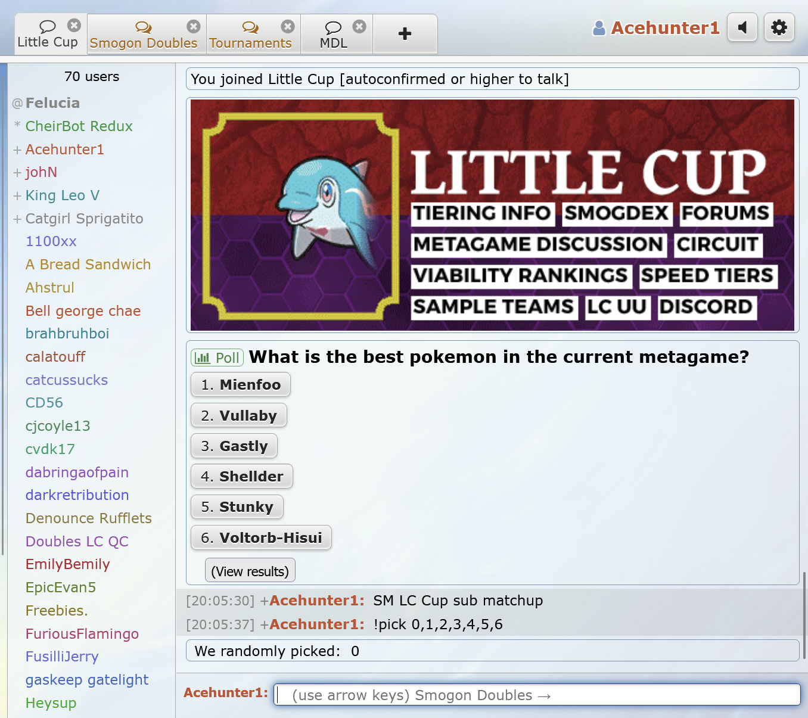This screenshot has width=808, height=718.
Task: Click the Poll chart icon label
Action: pyautogui.click(x=217, y=358)
